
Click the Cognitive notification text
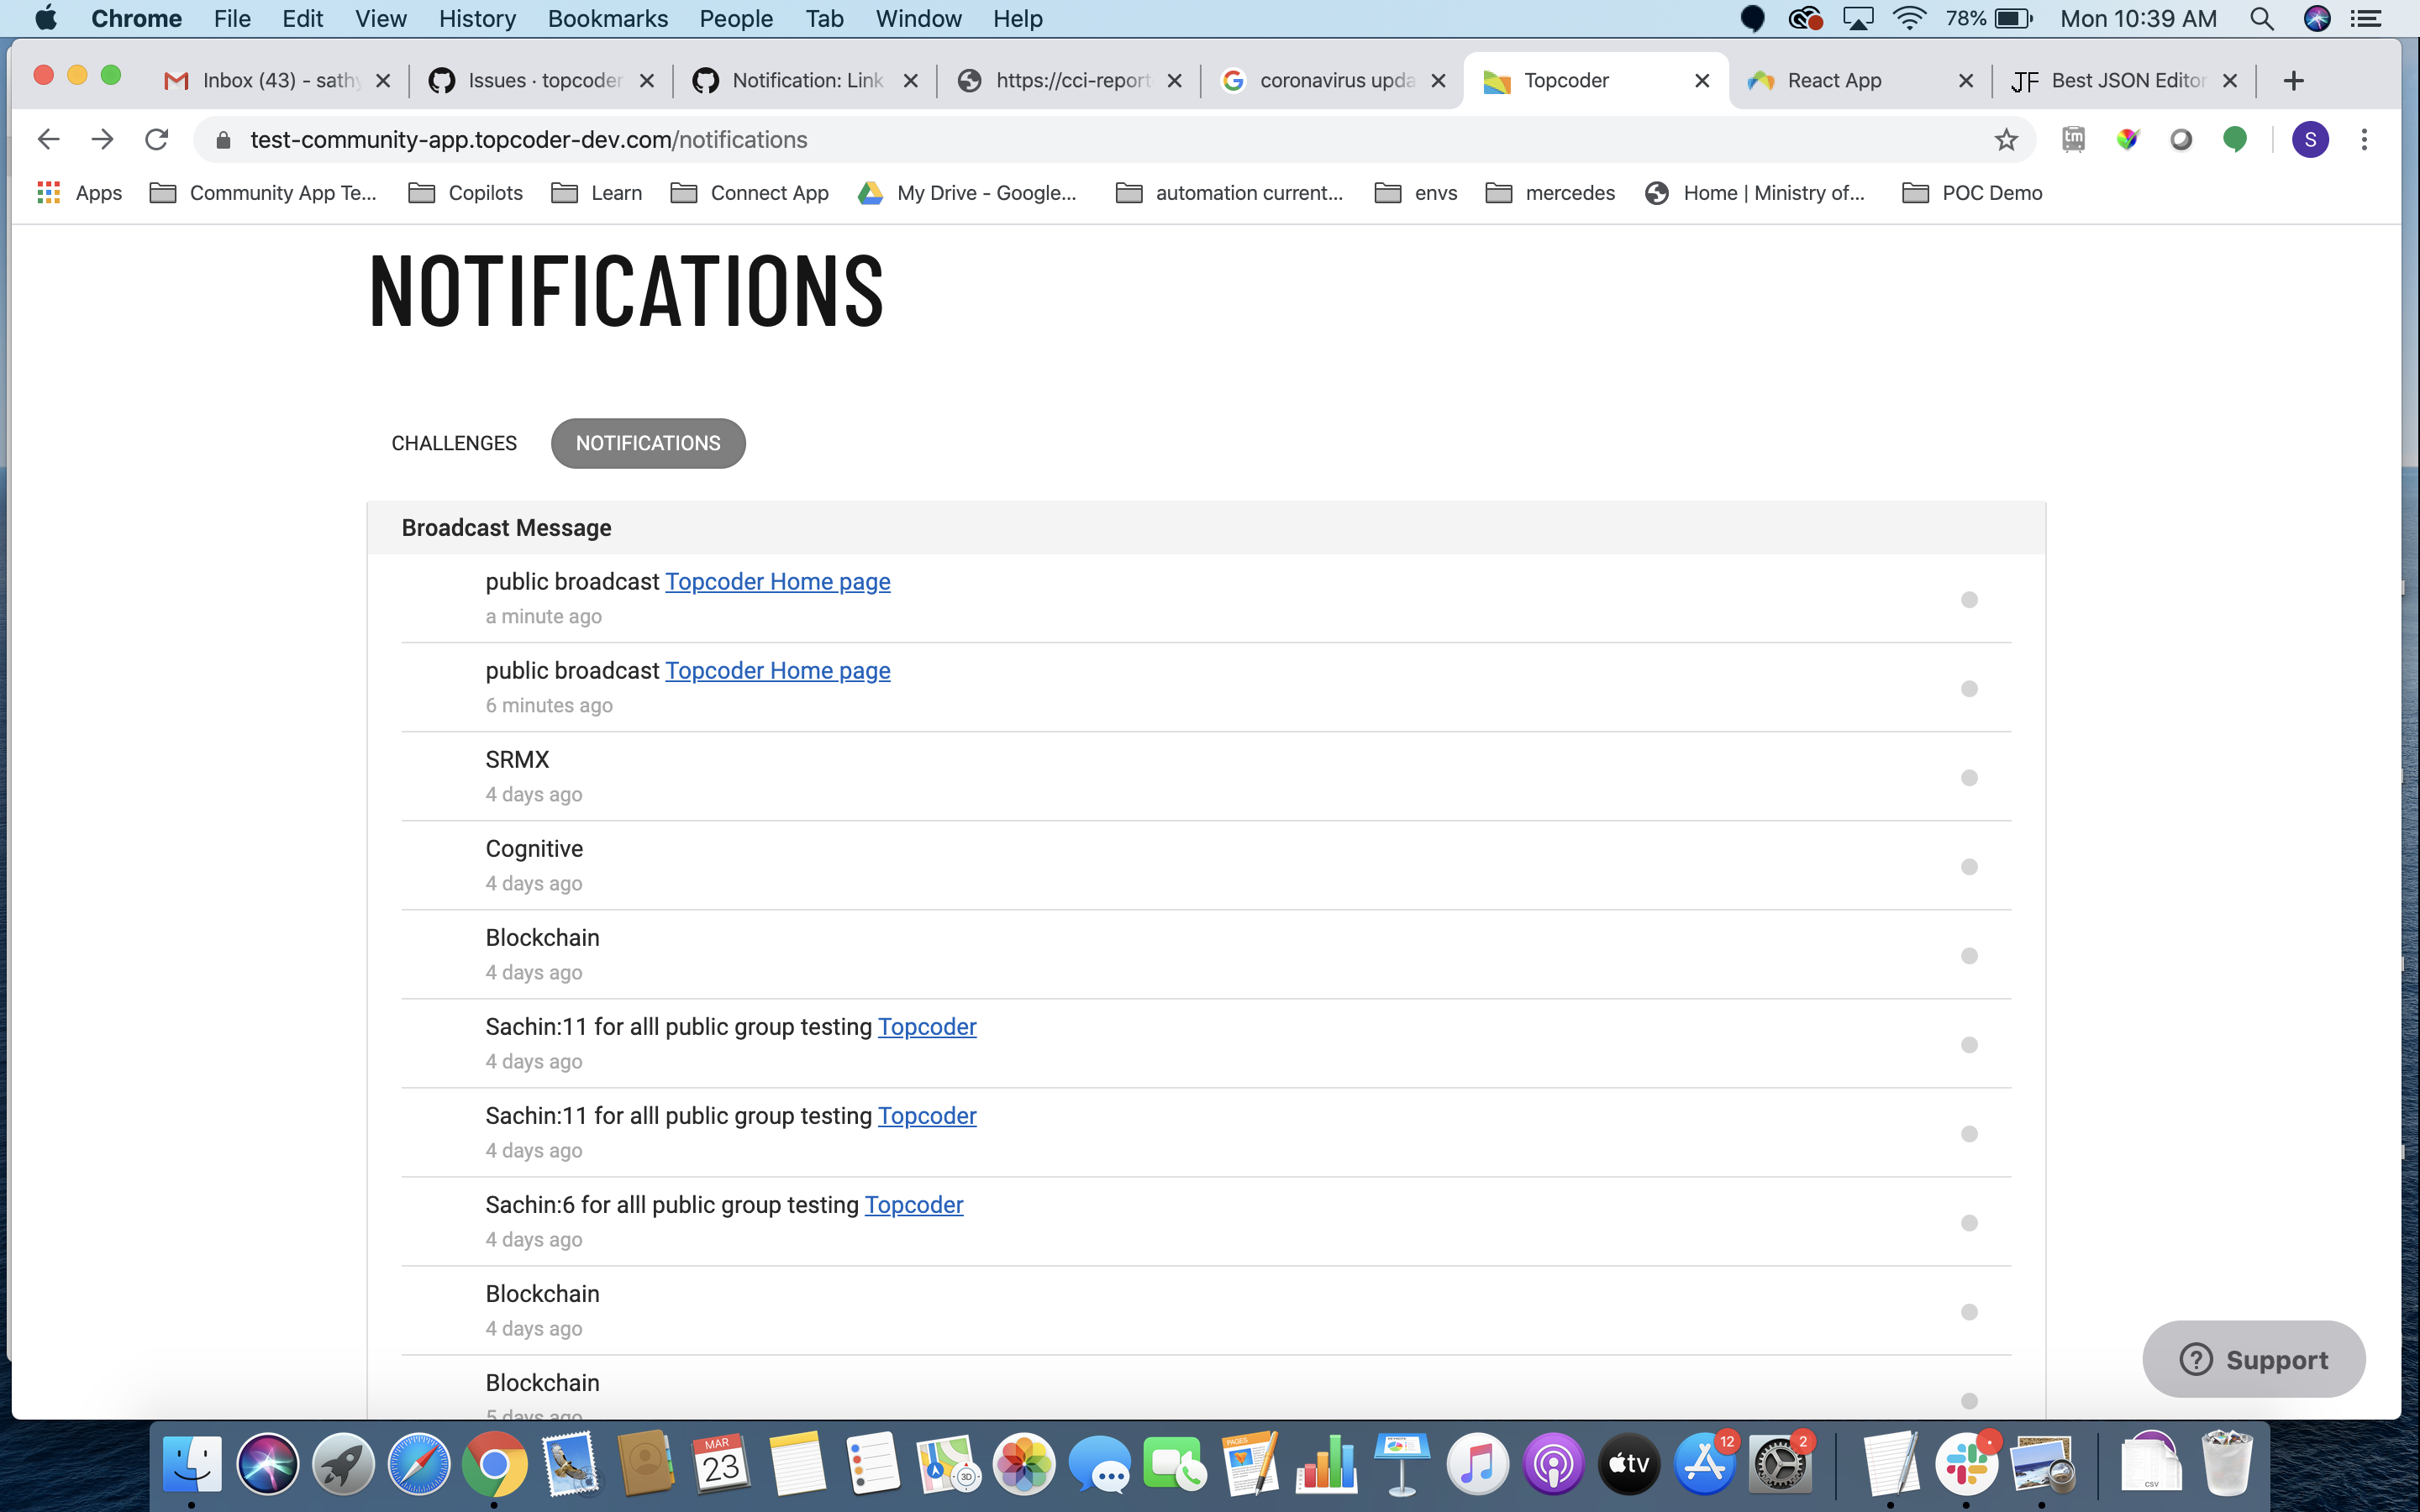[534, 848]
